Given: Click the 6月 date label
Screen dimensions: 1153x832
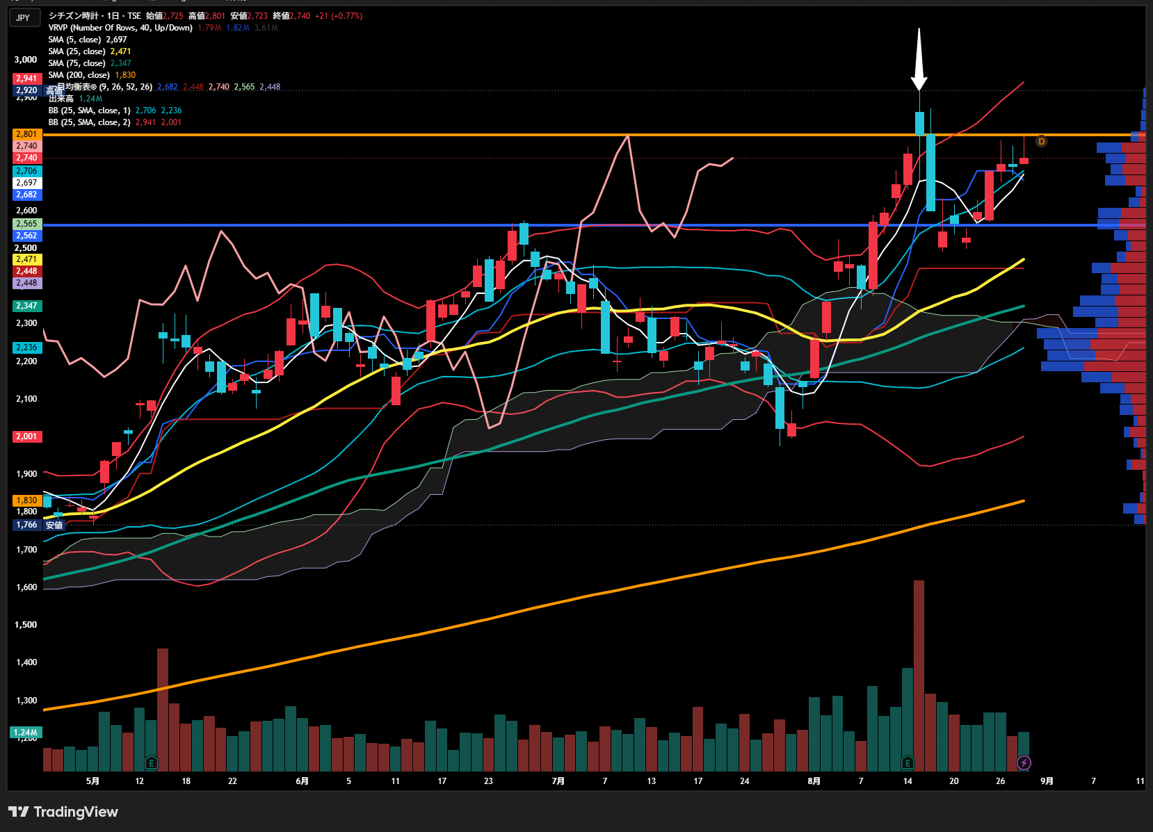Looking at the screenshot, I should [x=302, y=781].
